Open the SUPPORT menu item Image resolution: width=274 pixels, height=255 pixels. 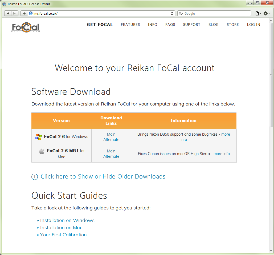point(192,25)
